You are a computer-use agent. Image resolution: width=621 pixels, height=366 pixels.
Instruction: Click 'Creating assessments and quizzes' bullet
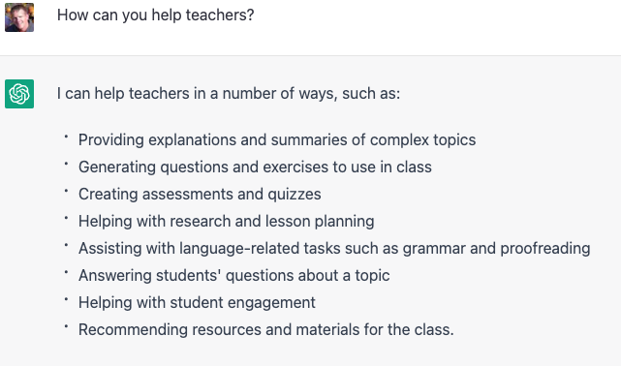(x=200, y=195)
